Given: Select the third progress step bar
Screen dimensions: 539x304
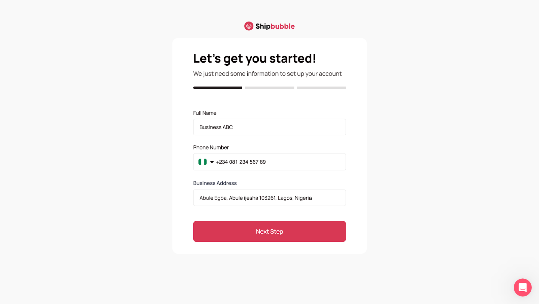Looking at the screenshot, I should [x=321, y=88].
